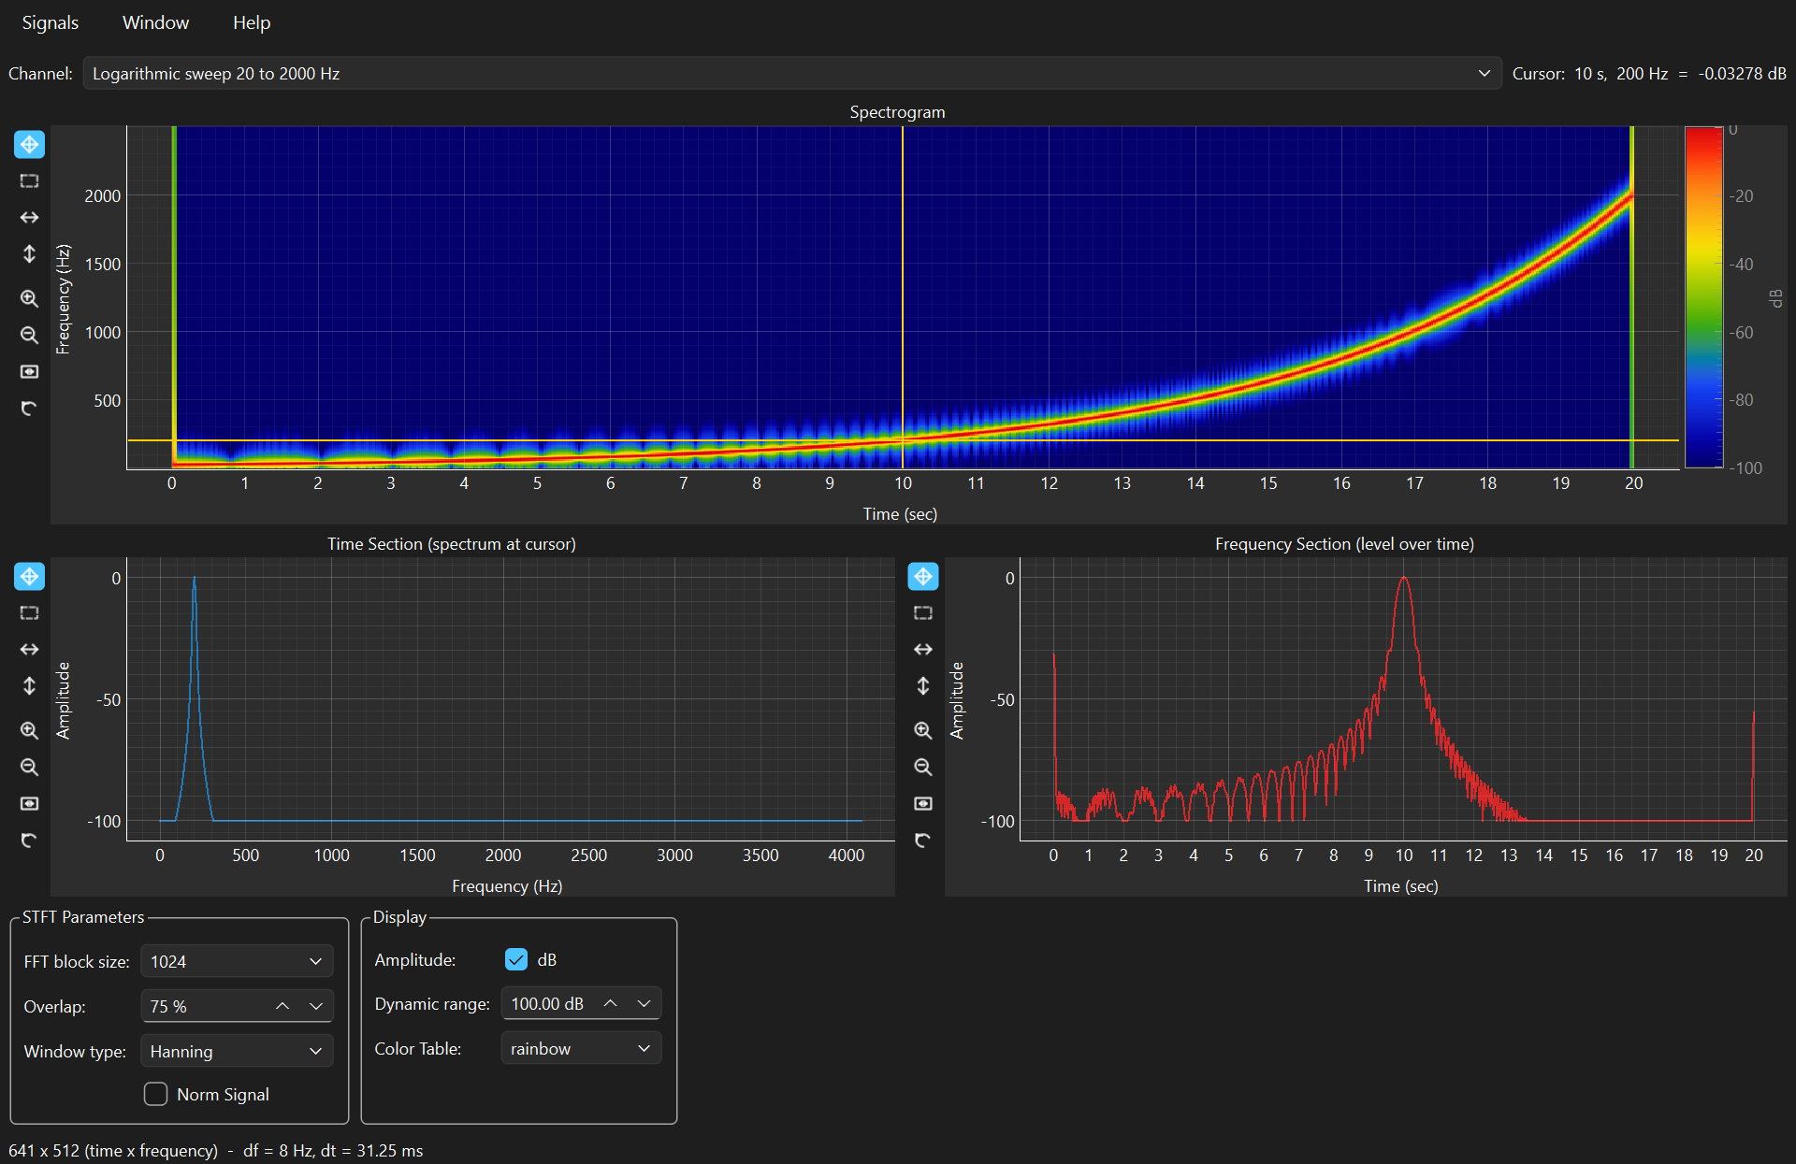Fit Frequency Section plot to view
The height and width of the screenshot is (1164, 1796).
click(922, 803)
